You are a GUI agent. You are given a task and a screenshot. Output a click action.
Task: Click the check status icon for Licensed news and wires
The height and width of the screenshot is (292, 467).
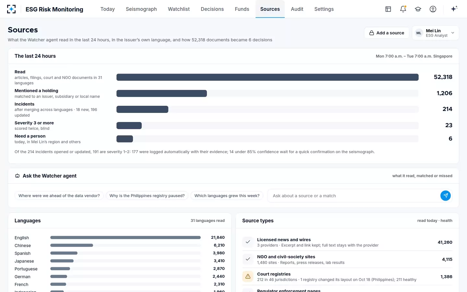pos(248,242)
